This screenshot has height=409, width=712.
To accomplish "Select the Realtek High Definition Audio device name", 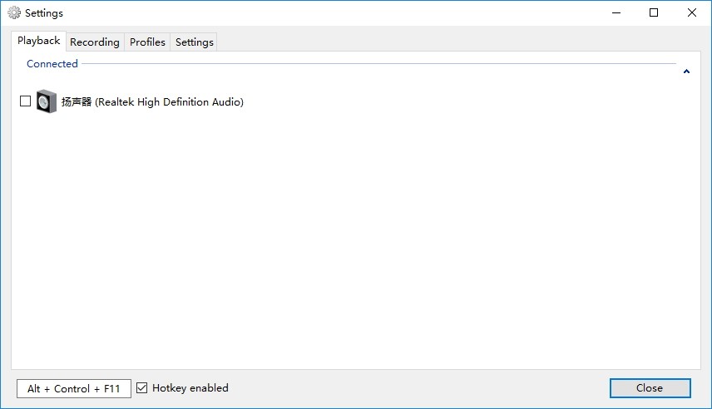I will click(x=152, y=102).
